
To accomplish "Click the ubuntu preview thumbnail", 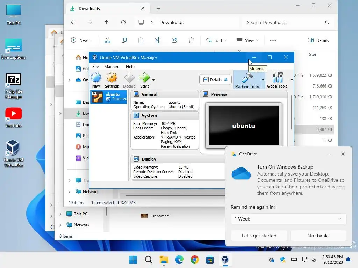I will tap(244, 125).
